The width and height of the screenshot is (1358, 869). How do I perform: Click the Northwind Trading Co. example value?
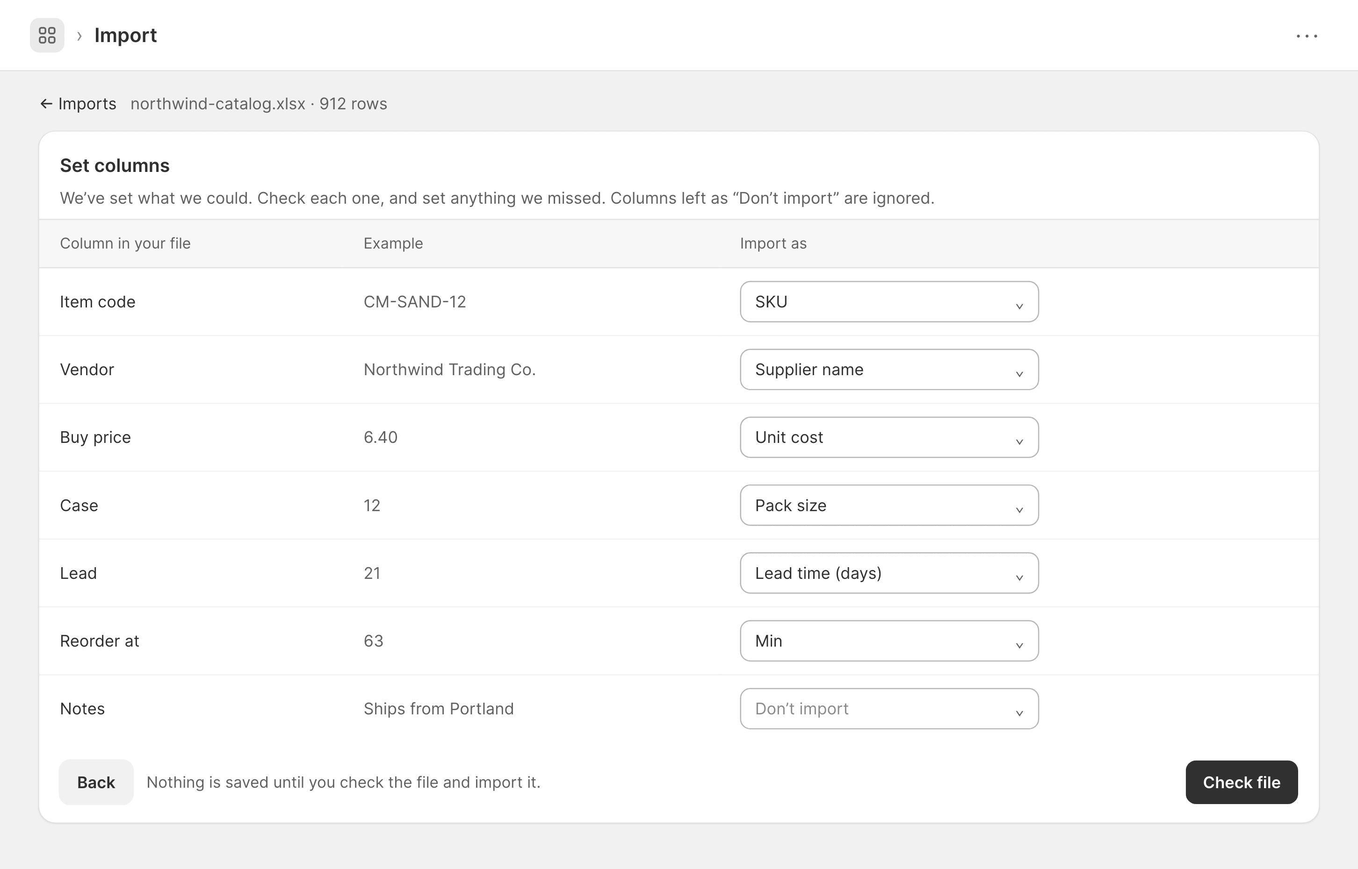click(449, 370)
